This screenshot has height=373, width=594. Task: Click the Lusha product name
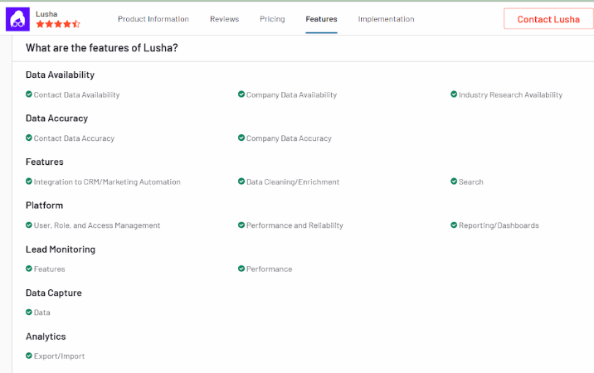coord(46,14)
